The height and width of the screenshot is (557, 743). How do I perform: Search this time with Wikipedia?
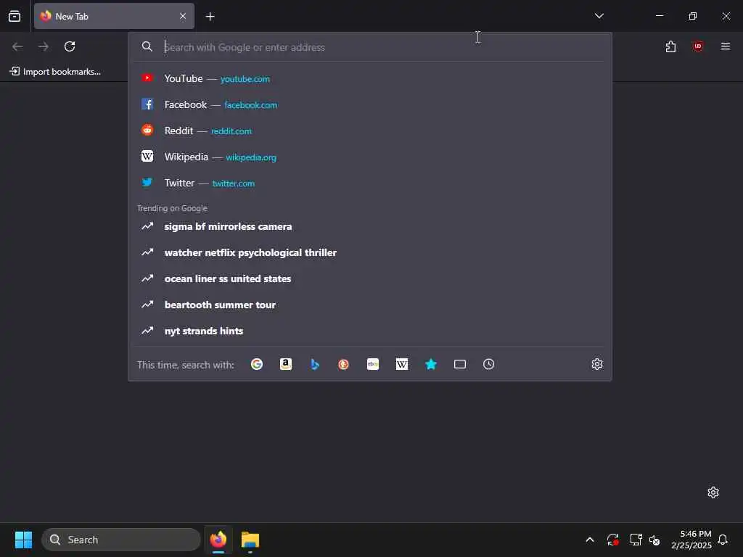pos(402,364)
